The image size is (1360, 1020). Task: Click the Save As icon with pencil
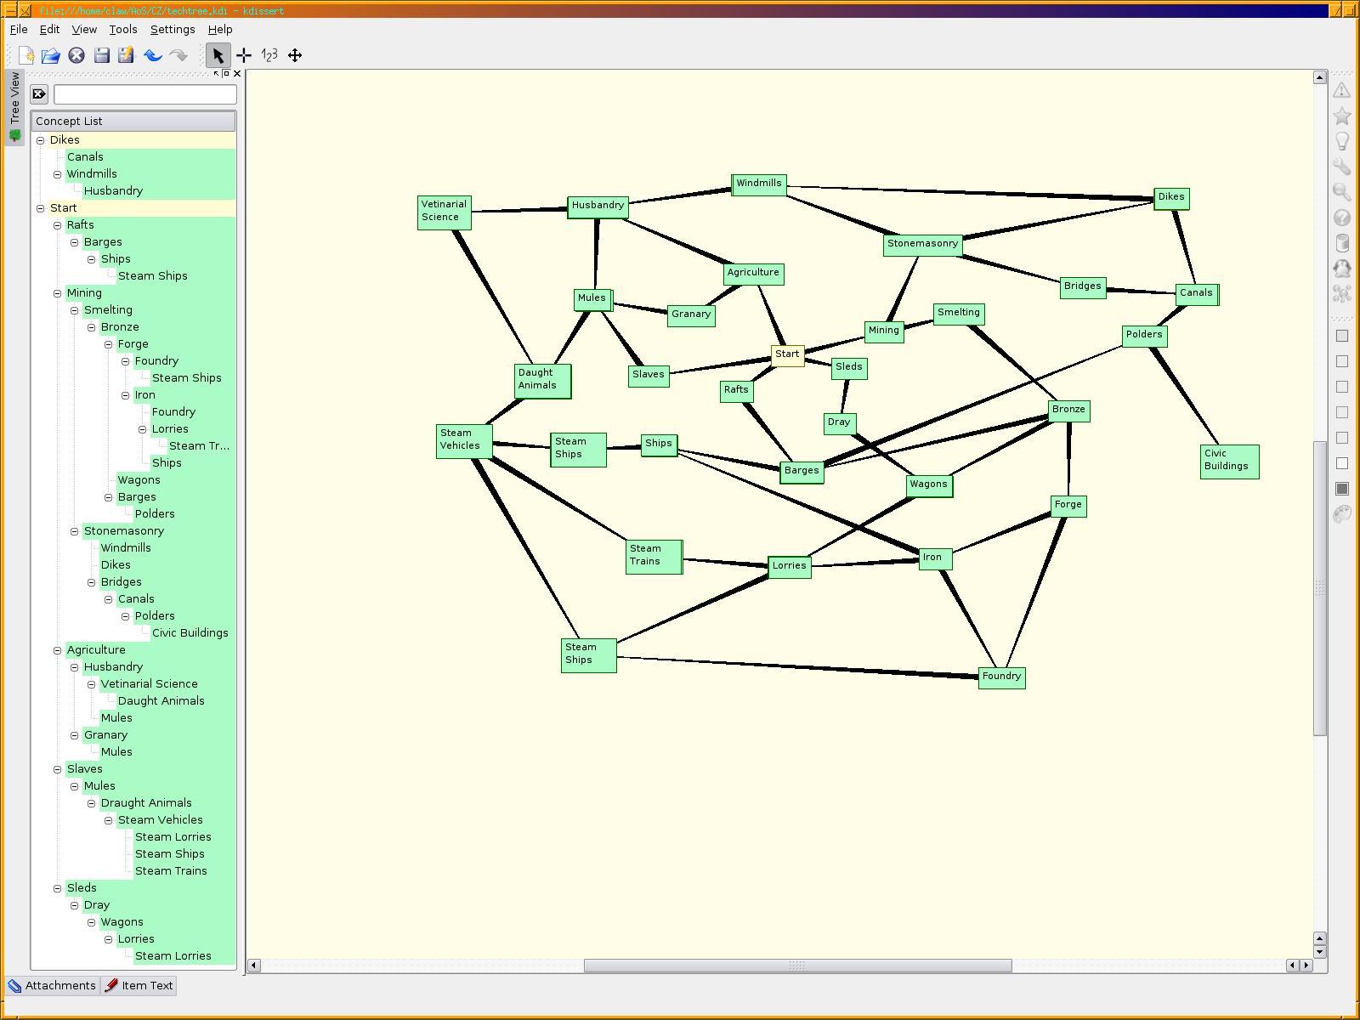127,55
